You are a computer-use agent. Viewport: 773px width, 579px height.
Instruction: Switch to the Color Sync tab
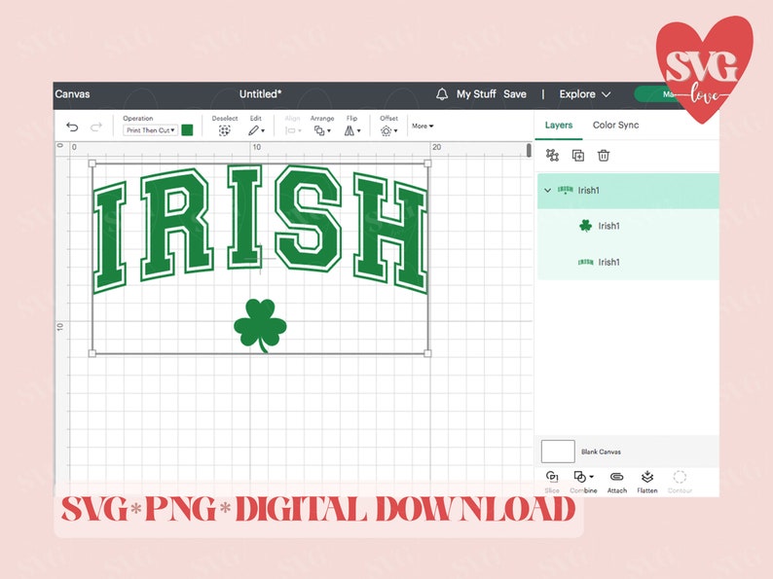(615, 126)
